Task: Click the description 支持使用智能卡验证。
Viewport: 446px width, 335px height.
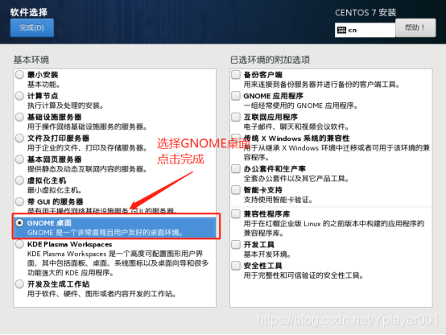Action: click(279, 200)
